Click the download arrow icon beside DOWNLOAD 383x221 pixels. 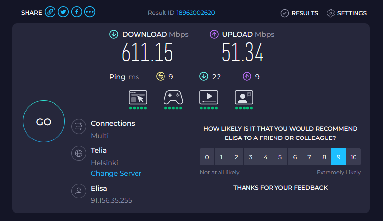pos(114,34)
